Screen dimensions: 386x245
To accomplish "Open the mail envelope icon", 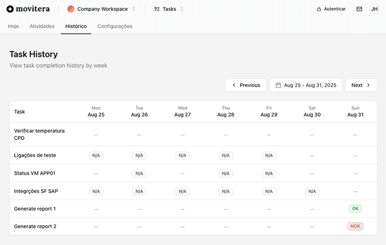I will point(359,9).
